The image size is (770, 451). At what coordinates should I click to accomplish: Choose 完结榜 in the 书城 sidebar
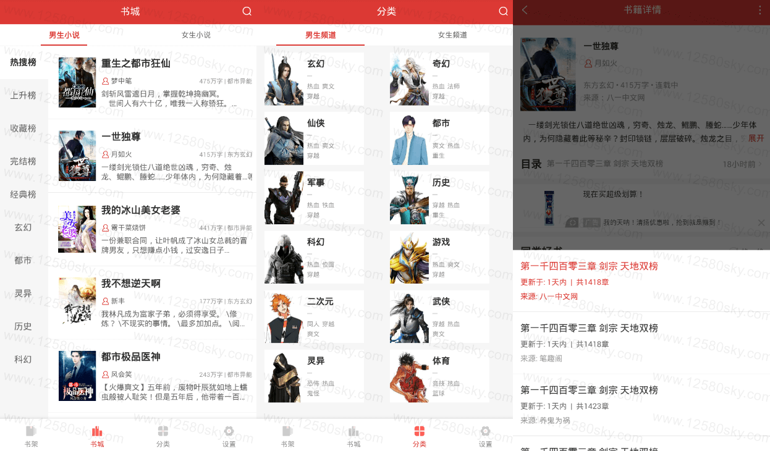pyautogui.click(x=23, y=161)
